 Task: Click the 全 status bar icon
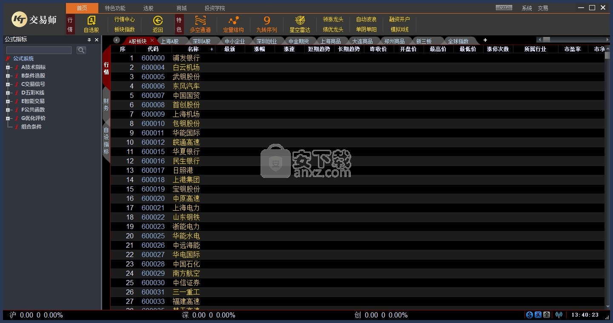click(x=547, y=315)
